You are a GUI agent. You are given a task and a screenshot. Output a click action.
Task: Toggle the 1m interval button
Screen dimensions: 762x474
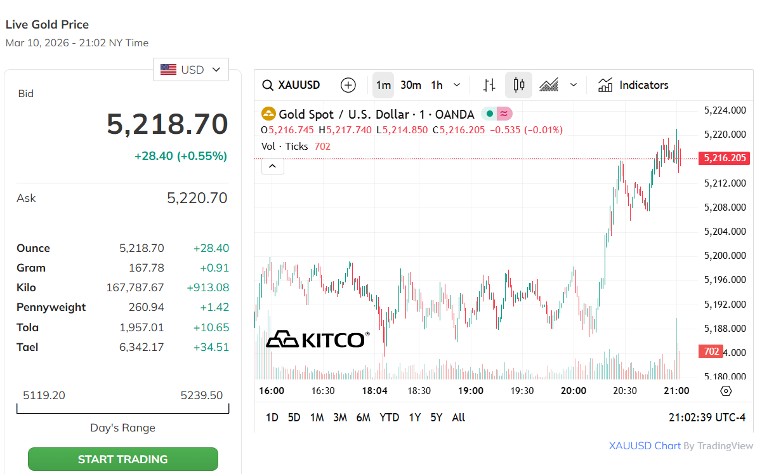pos(383,85)
